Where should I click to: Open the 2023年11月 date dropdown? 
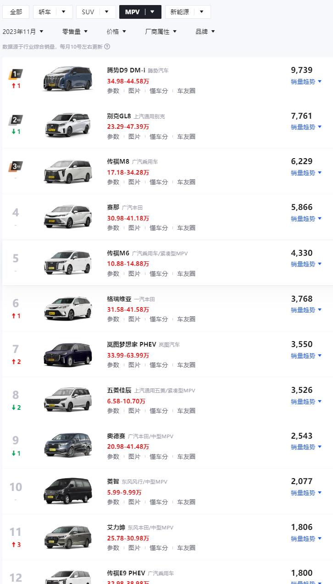pos(23,32)
